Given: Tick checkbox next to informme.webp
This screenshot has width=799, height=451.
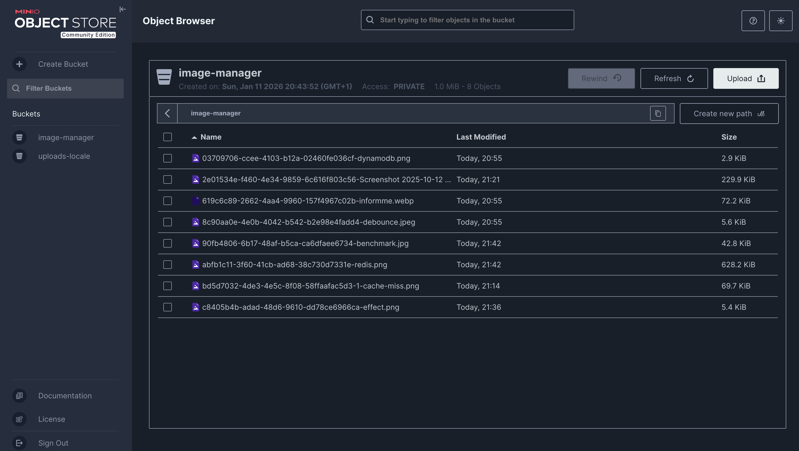Looking at the screenshot, I should (168, 201).
